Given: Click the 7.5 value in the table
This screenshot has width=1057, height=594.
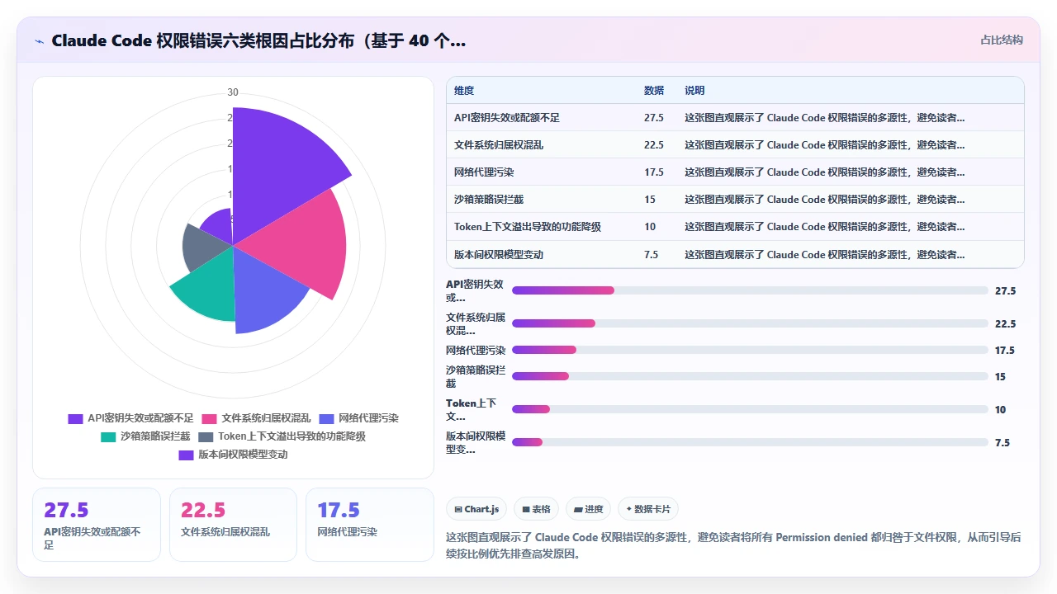Looking at the screenshot, I should 652,254.
